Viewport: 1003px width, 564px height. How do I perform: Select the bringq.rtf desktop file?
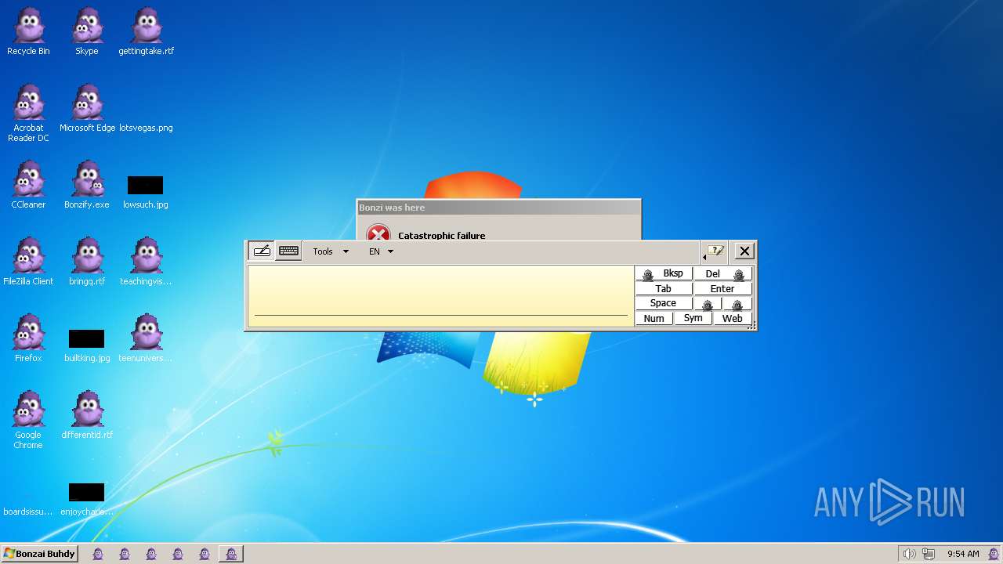pyautogui.click(x=87, y=262)
